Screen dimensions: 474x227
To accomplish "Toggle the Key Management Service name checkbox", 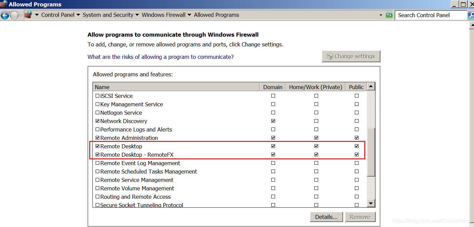I will click(98, 104).
